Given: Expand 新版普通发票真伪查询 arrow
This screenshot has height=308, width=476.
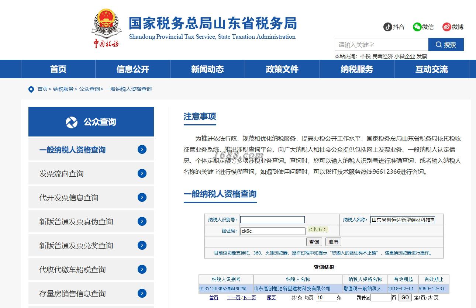Looking at the screenshot, I should pos(142,221).
